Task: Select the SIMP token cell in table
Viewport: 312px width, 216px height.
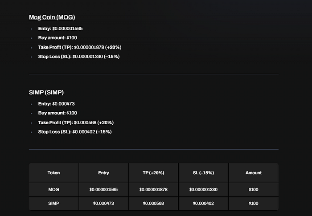Action: [x=54, y=204]
